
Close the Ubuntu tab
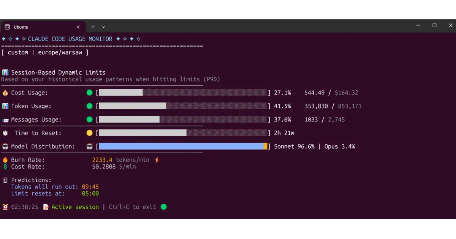(x=78, y=27)
